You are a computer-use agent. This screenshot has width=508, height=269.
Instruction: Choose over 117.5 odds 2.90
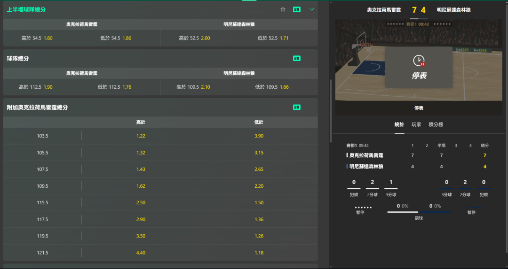[x=141, y=219]
